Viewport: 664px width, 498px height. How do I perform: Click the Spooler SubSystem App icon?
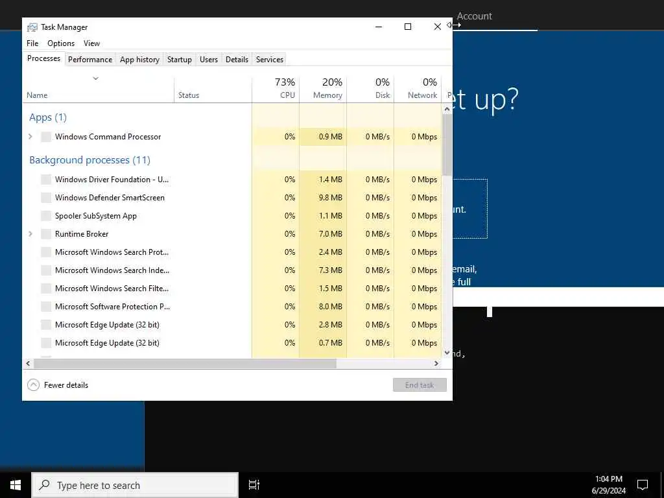point(46,216)
